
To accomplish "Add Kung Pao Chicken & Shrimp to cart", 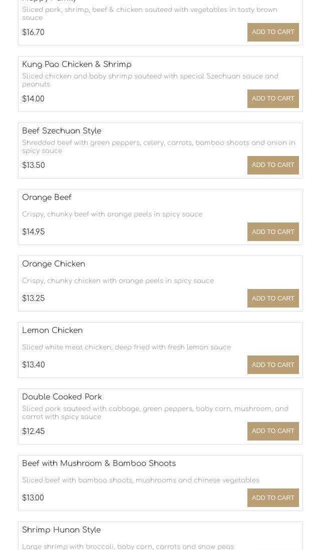I will point(273,98).
